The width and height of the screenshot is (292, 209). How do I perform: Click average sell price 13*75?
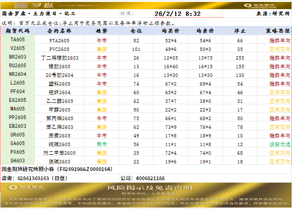pyautogui.click(x=205, y=58)
